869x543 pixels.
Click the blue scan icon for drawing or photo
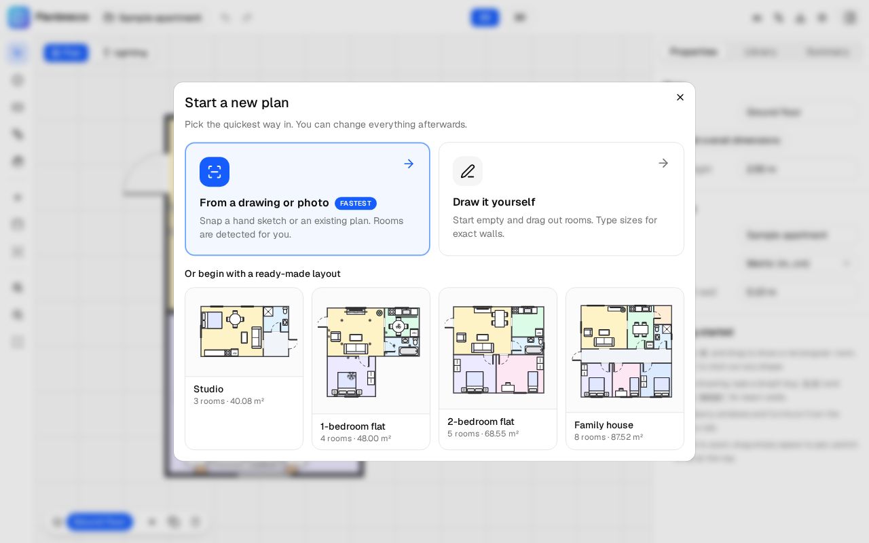pyautogui.click(x=215, y=172)
